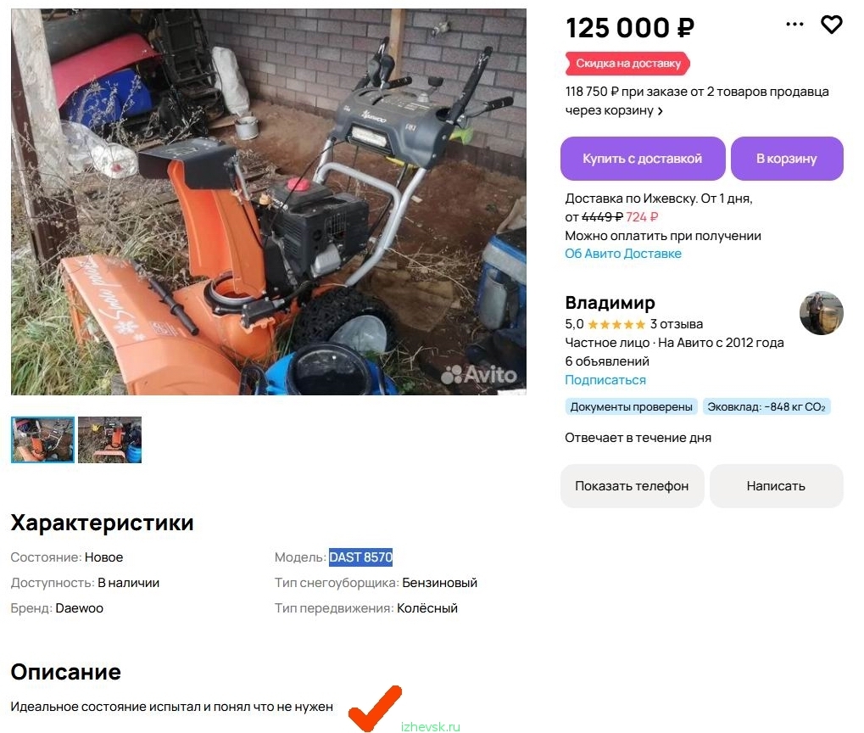This screenshot has width=864, height=733.
Task: Click seller Vladimir's avatar photo
Action: point(821,313)
